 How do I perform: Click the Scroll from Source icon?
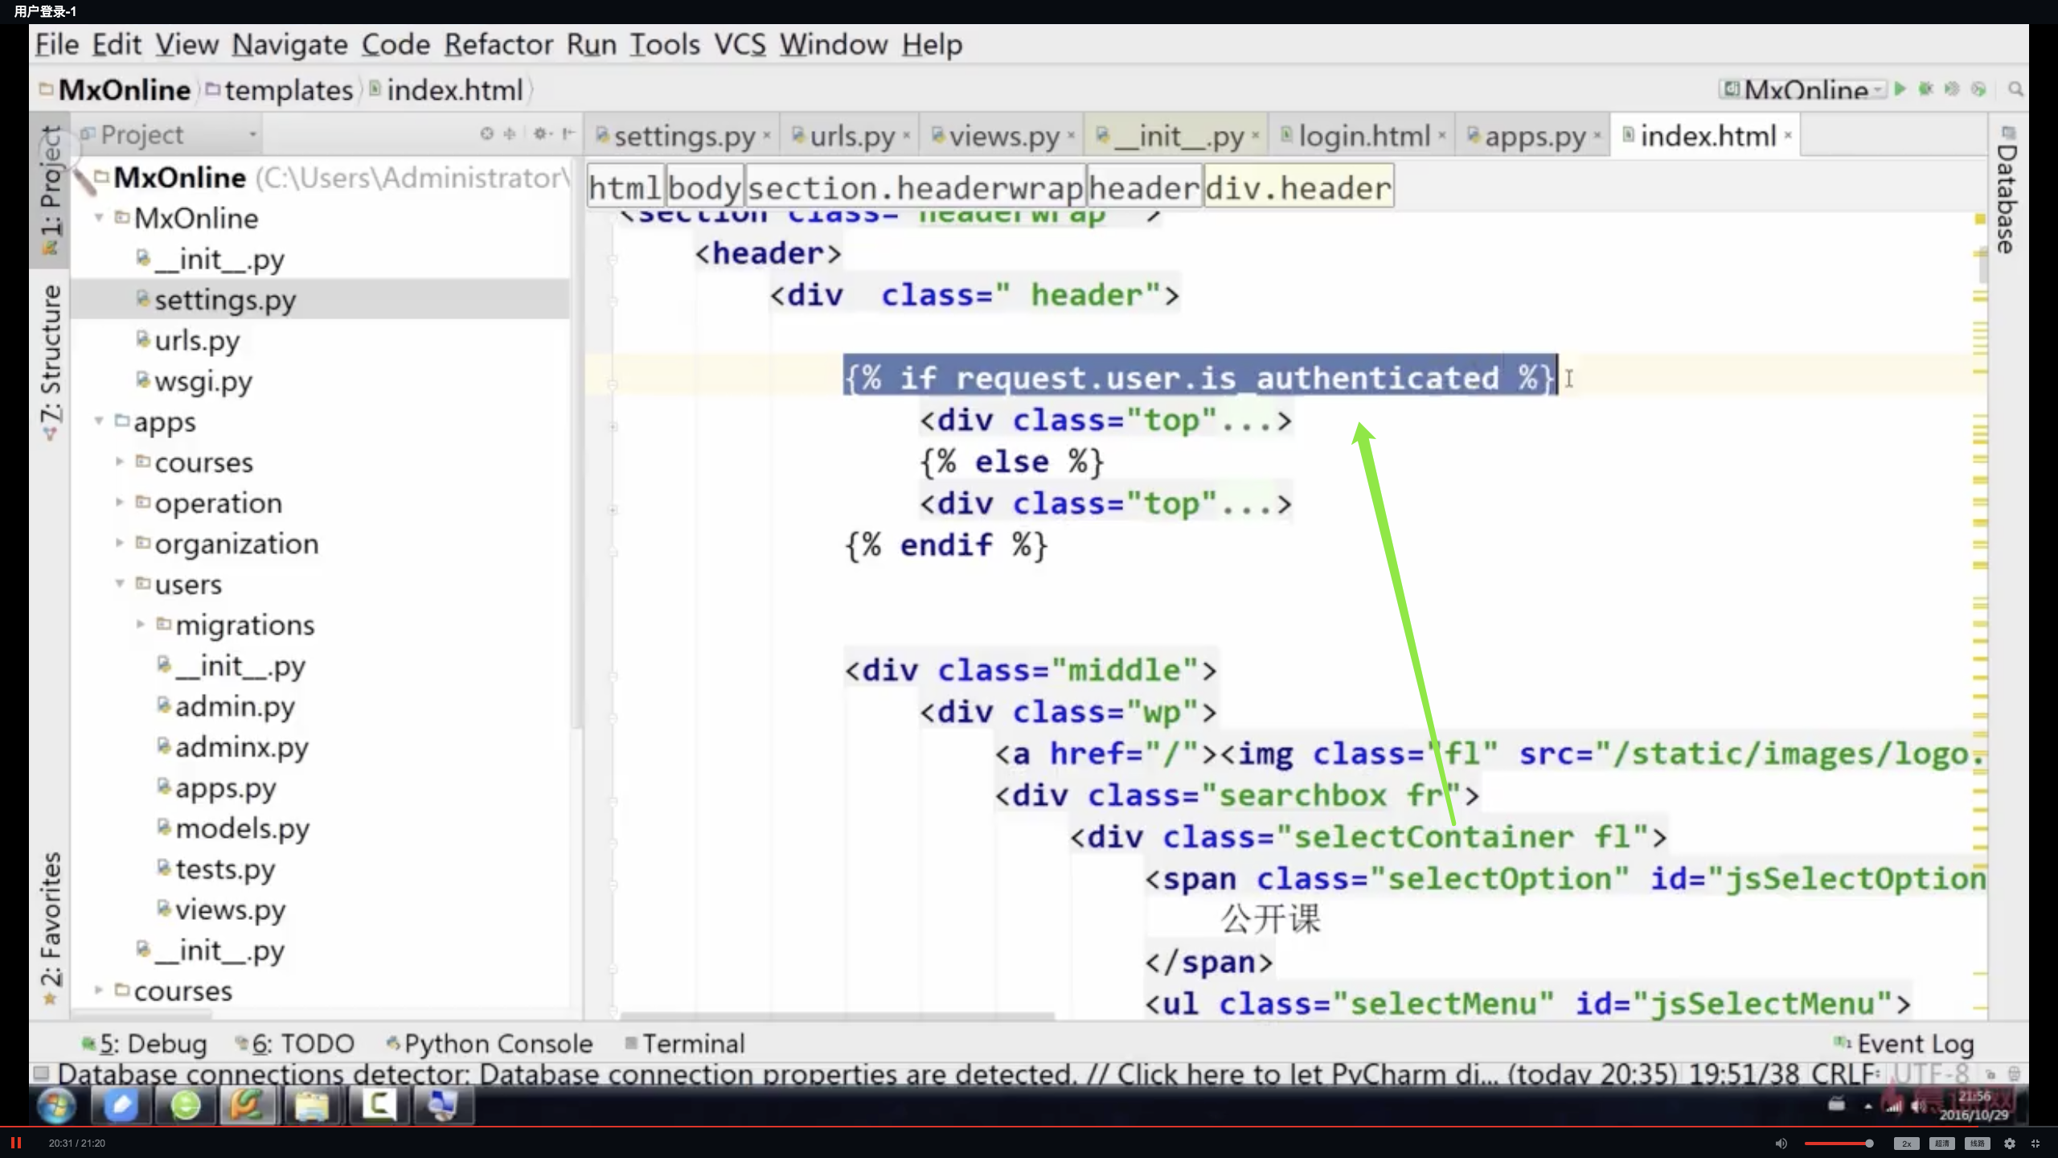pyautogui.click(x=486, y=133)
